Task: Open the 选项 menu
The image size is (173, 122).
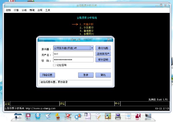Action: pos(40,10)
